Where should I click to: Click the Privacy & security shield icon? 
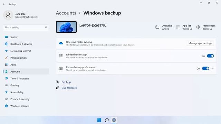6,99
